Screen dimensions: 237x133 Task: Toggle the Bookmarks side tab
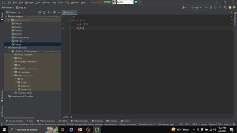tap(2, 96)
